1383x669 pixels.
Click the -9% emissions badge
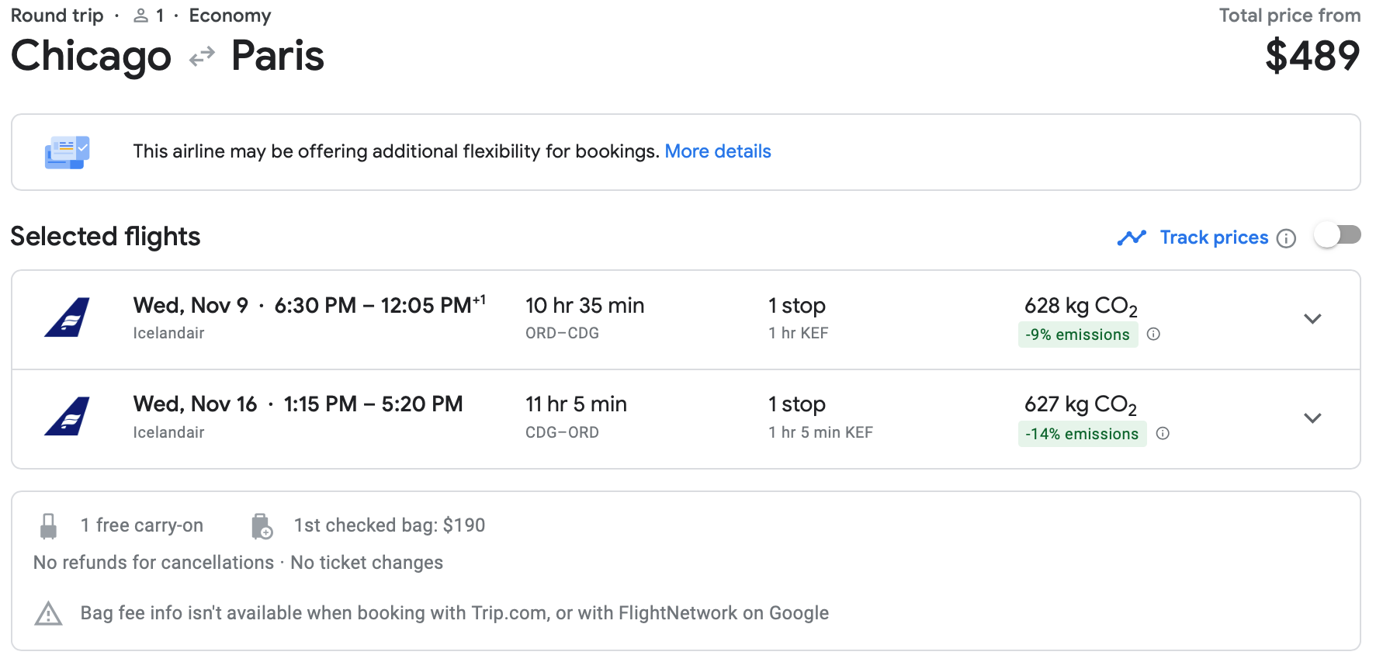(1077, 334)
